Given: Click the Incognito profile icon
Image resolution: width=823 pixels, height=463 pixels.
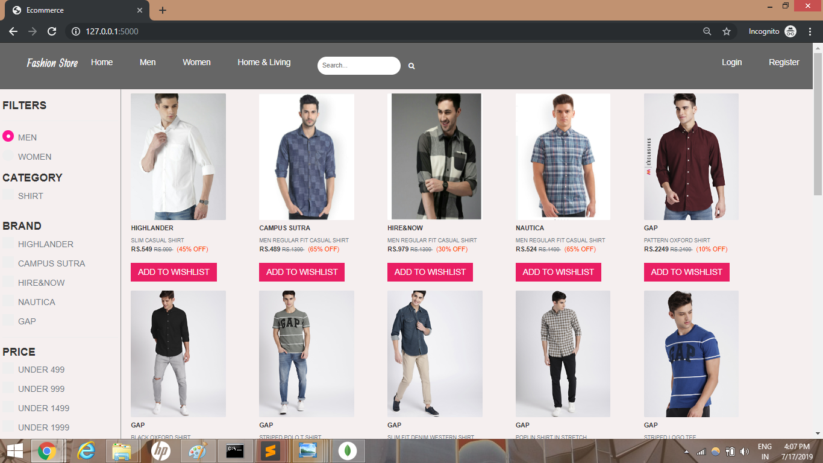Looking at the screenshot, I should [790, 31].
